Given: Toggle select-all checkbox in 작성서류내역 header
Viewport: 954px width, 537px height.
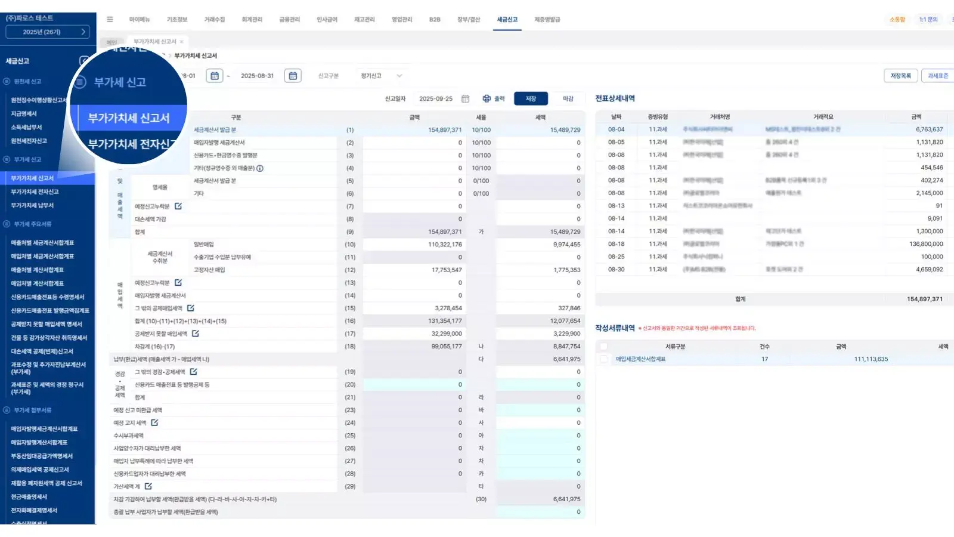Looking at the screenshot, I should (x=604, y=347).
